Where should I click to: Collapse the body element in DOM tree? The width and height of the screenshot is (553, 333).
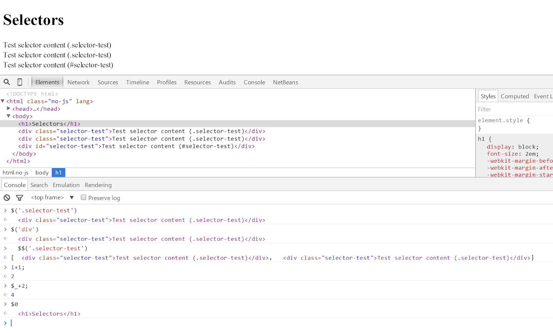coord(8,116)
